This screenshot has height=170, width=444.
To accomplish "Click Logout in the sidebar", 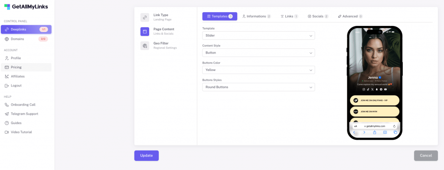I will click(26, 86).
